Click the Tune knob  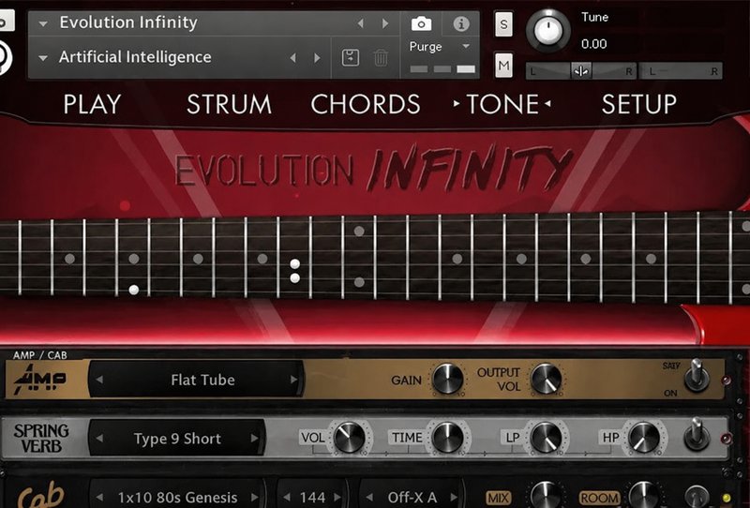(548, 30)
